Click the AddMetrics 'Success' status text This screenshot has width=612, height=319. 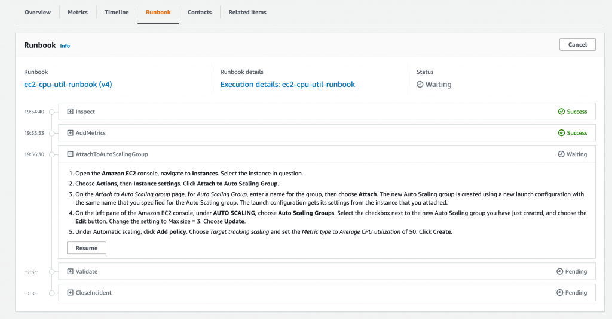click(577, 133)
